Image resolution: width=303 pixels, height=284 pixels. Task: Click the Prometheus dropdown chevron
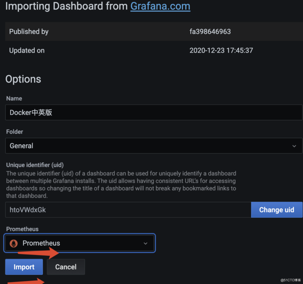pyautogui.click(x=146, y=243)
